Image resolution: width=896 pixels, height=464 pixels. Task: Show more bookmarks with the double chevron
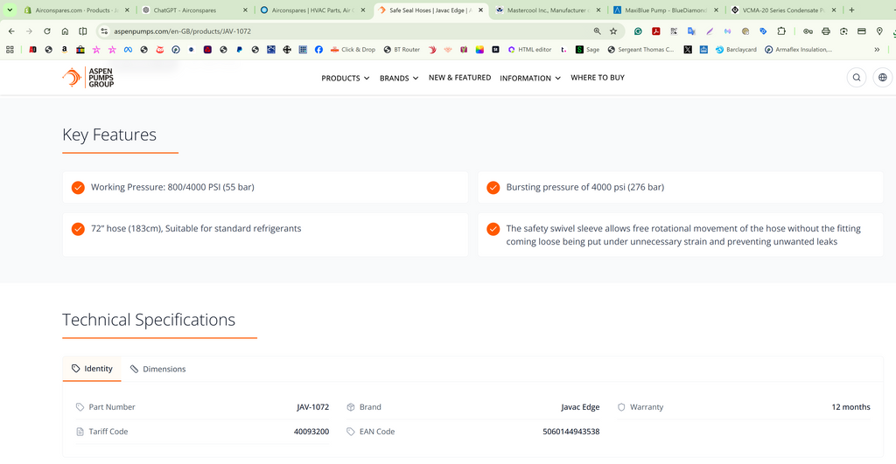pos(877,50)
